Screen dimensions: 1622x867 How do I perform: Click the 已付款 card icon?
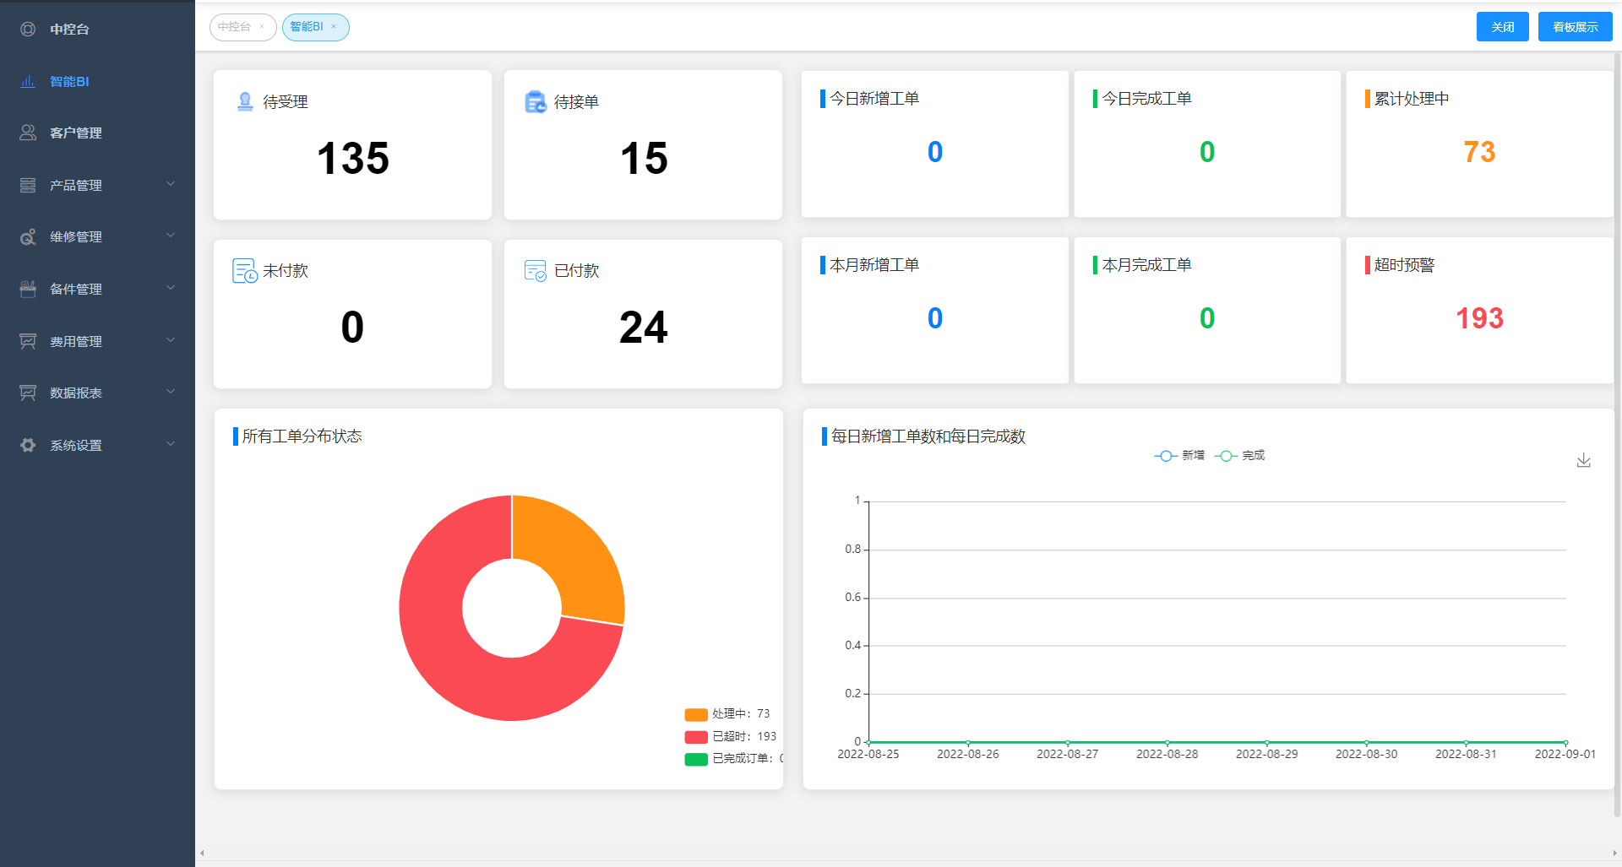536,271
